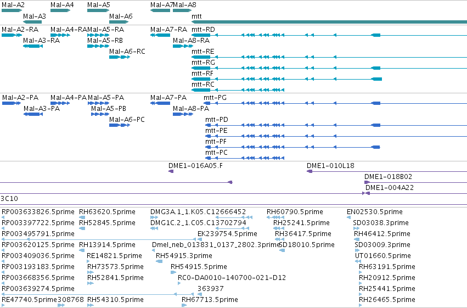The height and width of the screenshot is (308, 467).
Task: Open CDS label Mal-A5-PB
Action: pos(109,109)
